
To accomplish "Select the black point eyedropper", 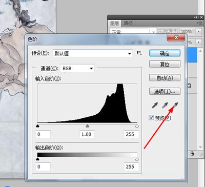I will pos(155,105).
